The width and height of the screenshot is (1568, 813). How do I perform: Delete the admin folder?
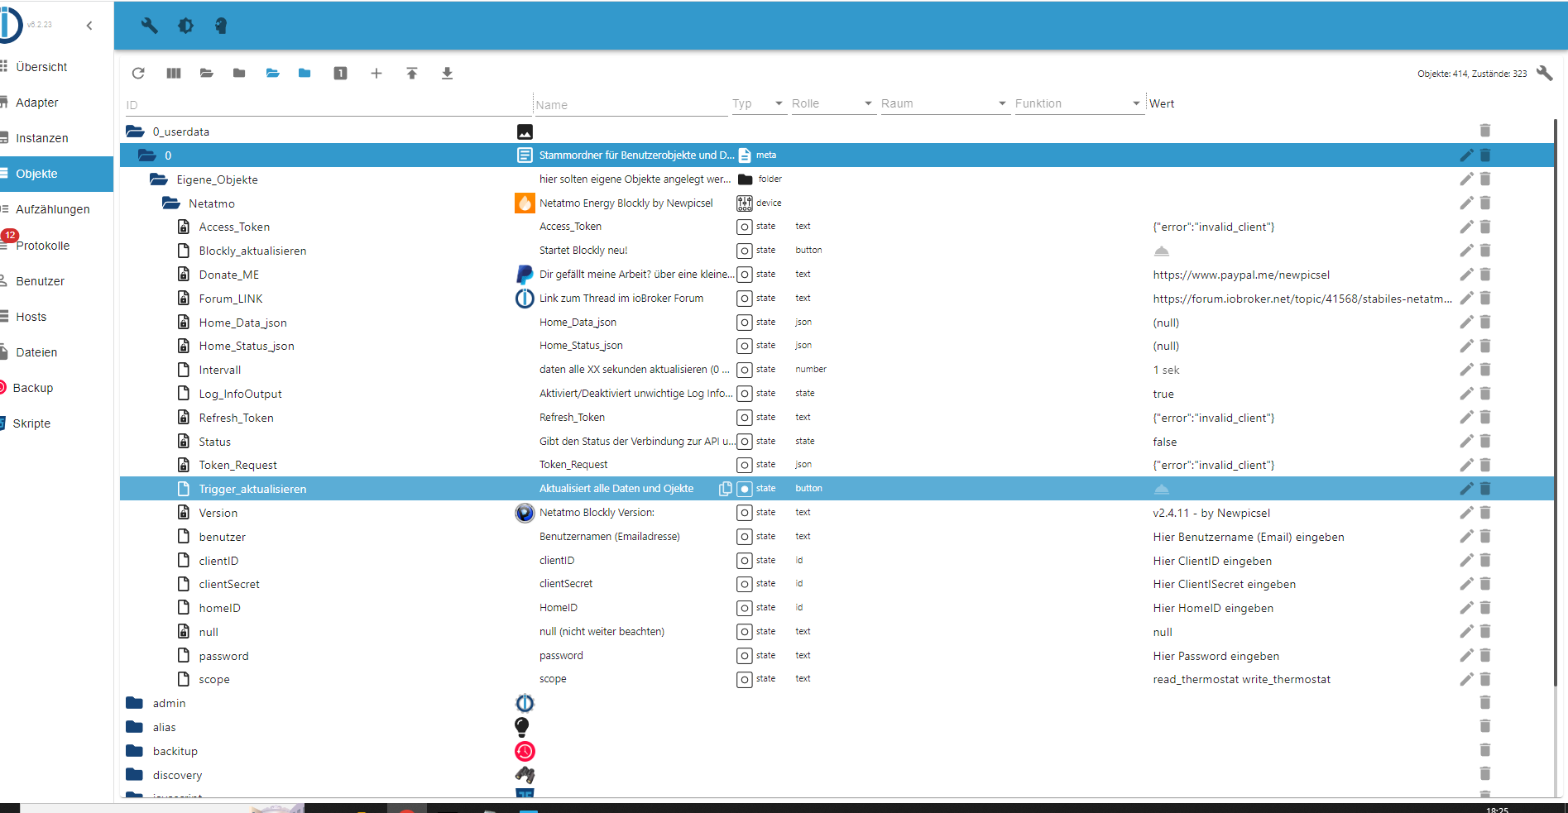coord(1485,702)
